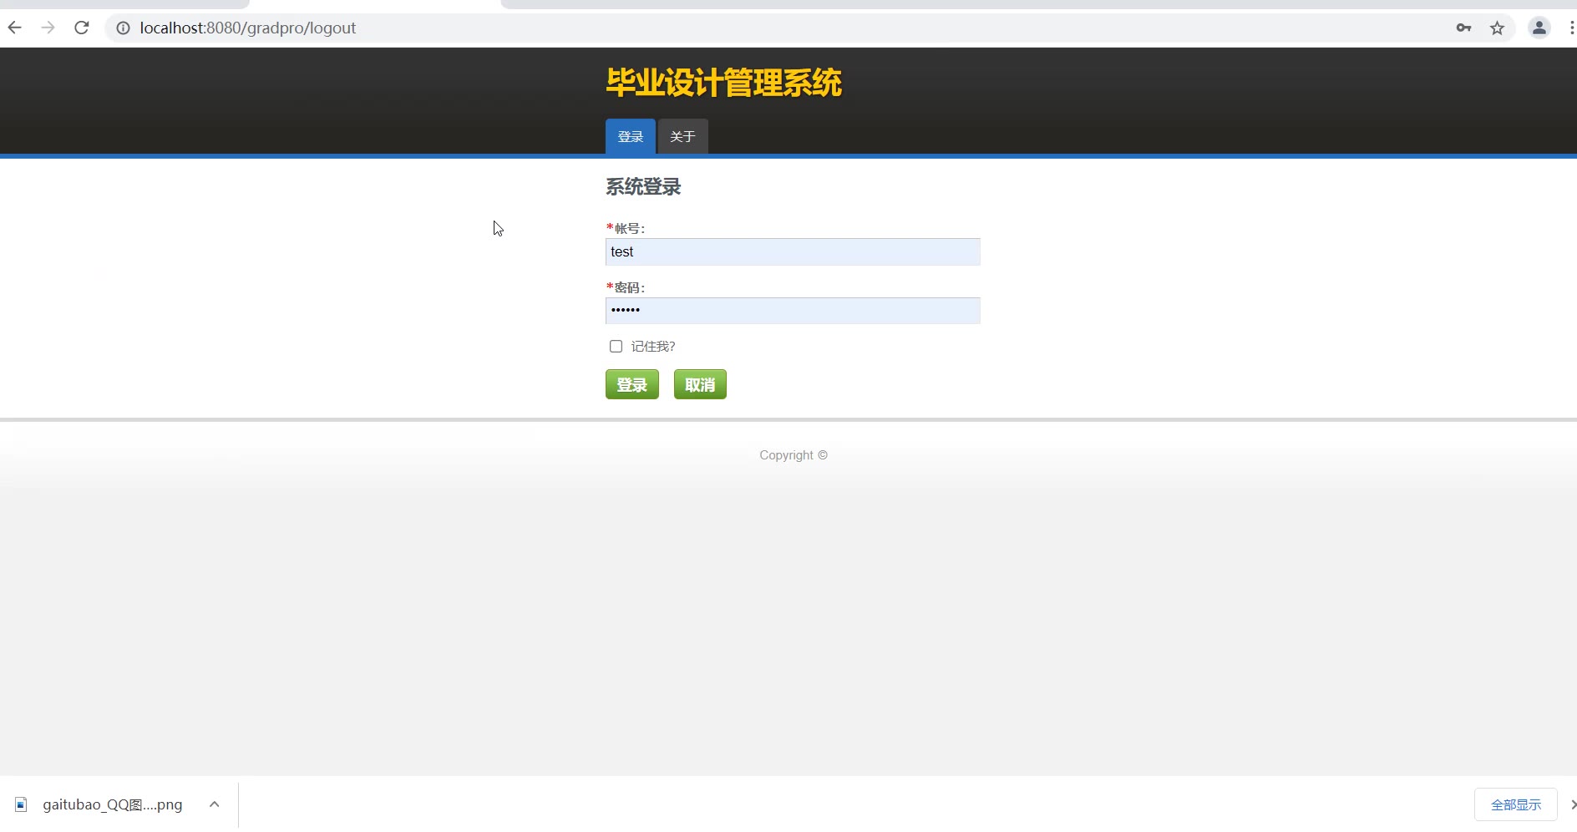Open the browser profile avatar
Viewport: 1577px width, 832px height.
(1539, 28)
